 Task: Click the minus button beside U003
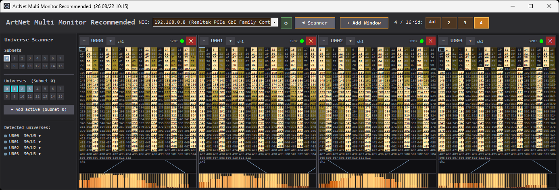[x=443, y=41]
